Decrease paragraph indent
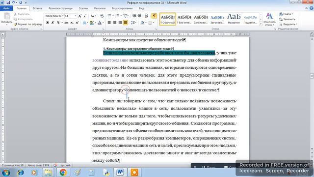314x177 pixels. [x=134, y=16]
